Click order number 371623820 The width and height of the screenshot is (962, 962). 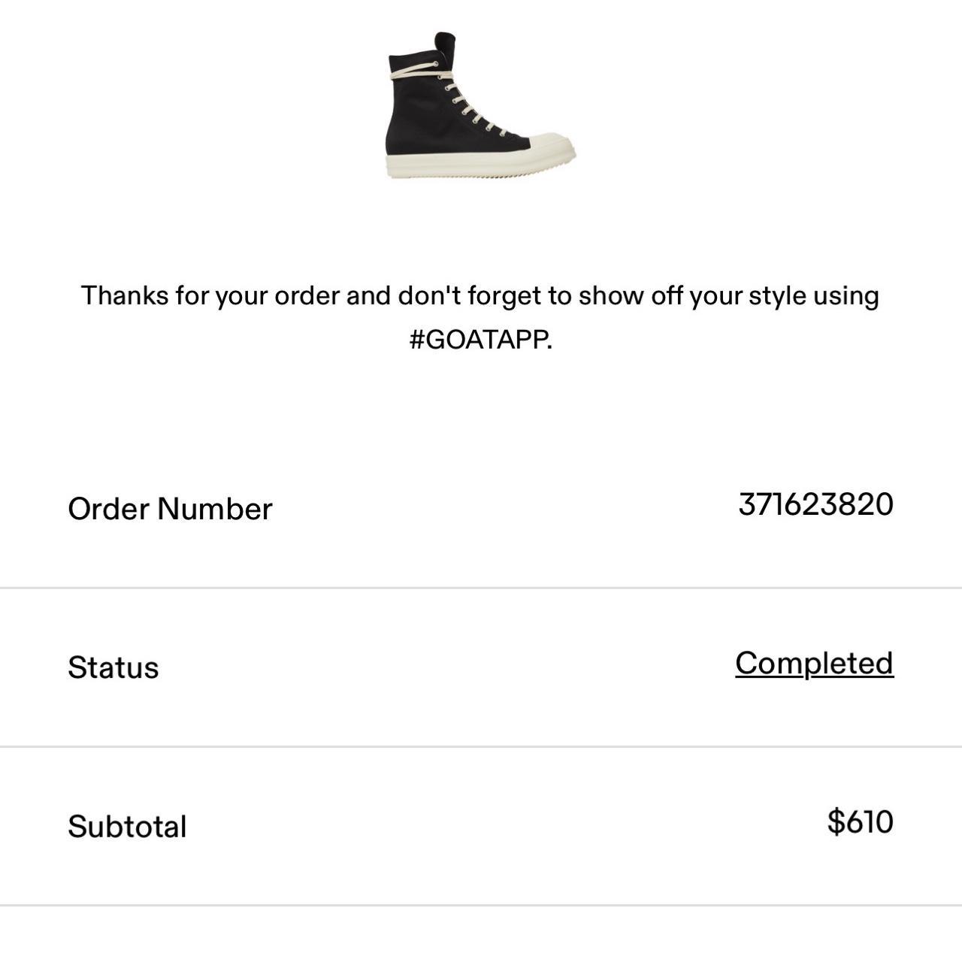(816, 504)
